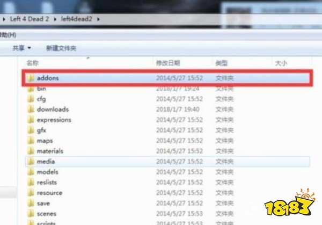
Task: Click the models folder name
Action: click(x=47, y=172)
